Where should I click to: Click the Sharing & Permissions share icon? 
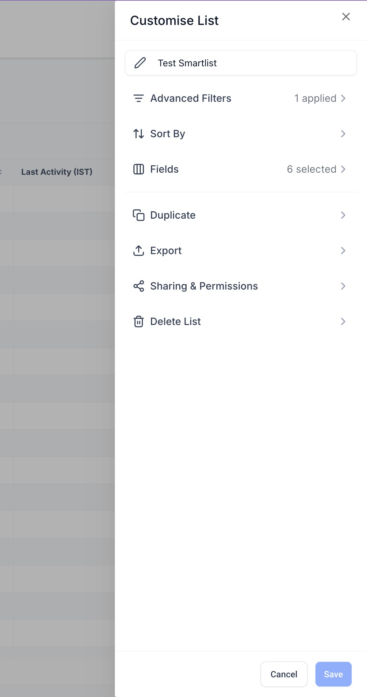[139, 286]
